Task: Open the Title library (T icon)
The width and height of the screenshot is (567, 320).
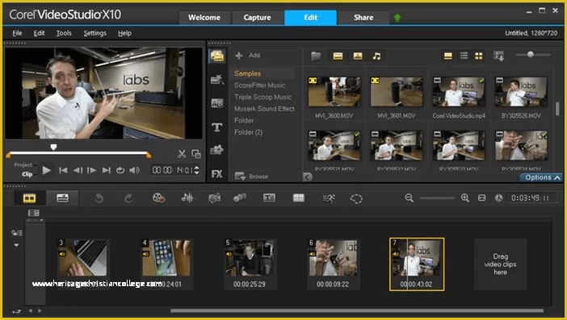Action: [x=217, y=127]
